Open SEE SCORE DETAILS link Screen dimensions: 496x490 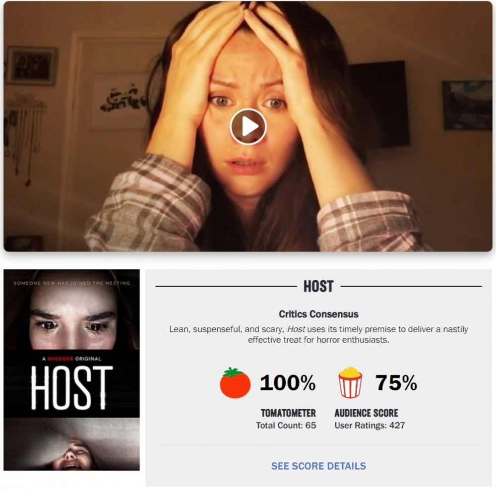318,466
